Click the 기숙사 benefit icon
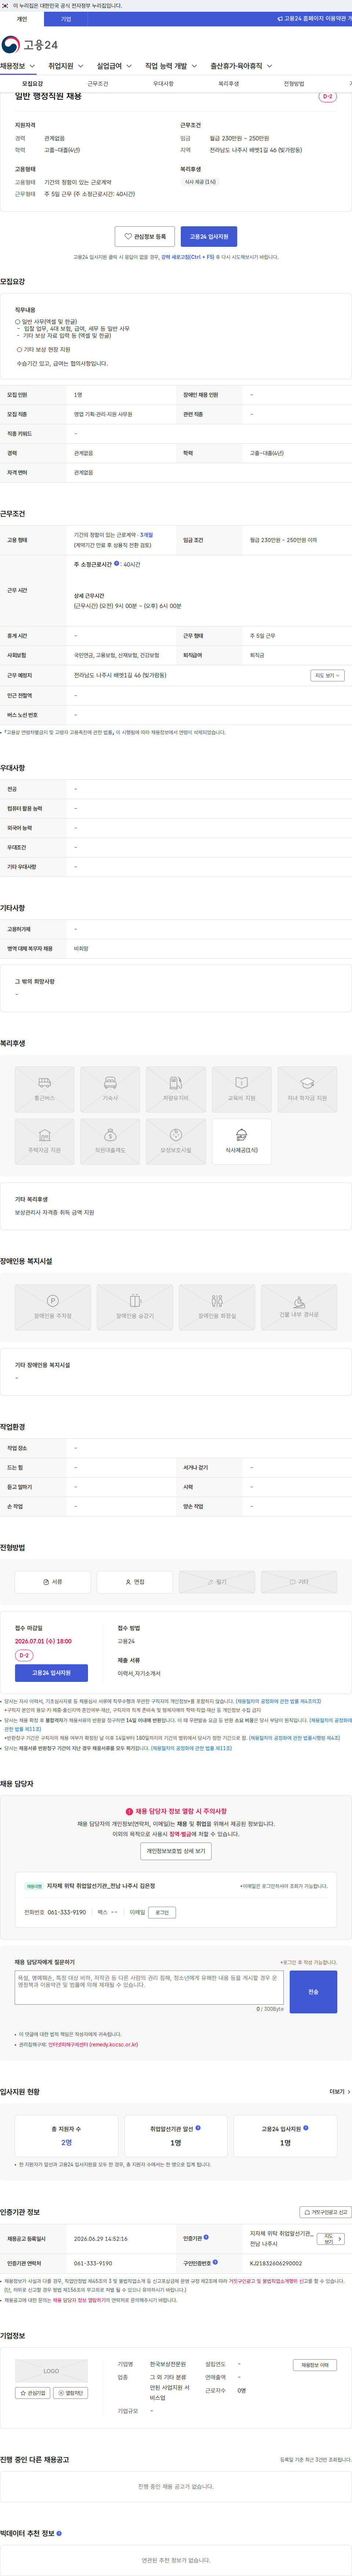Image resolution: width=352 pixels, height=2576 pixels. coord(110,1089)
